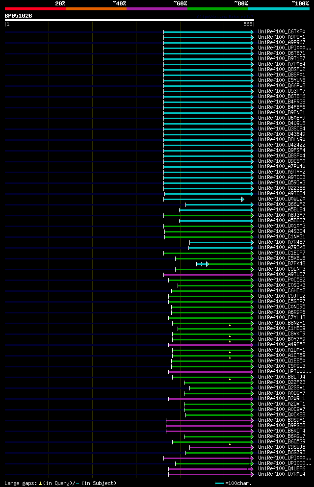This screenshot has width=314, height=487.
Task: Select the UniRef100_B7FK48 label
Action: (282, 263)
